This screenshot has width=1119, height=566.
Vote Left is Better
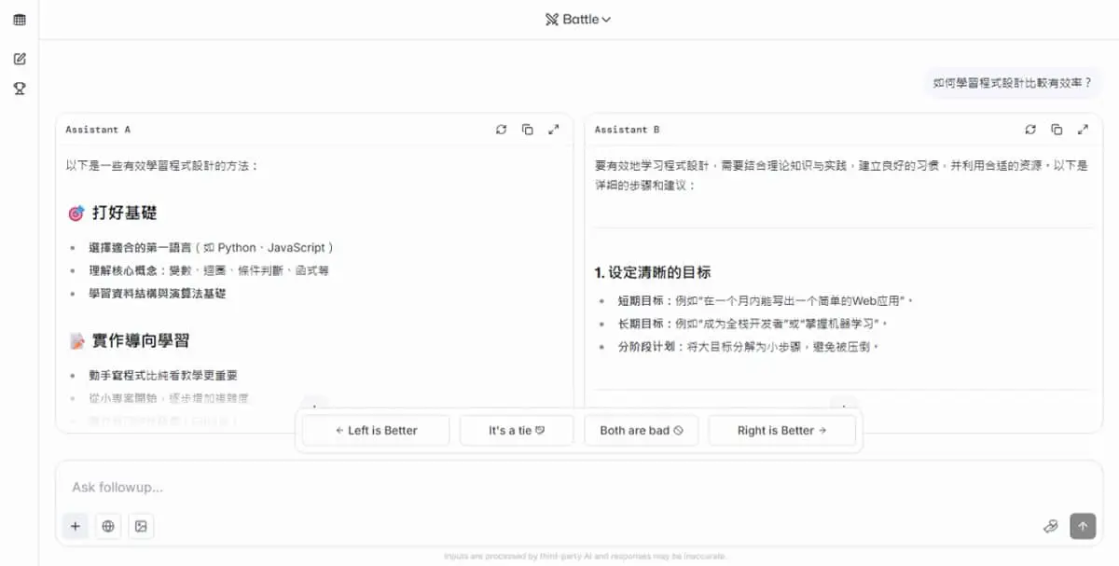tap(376, 431)
